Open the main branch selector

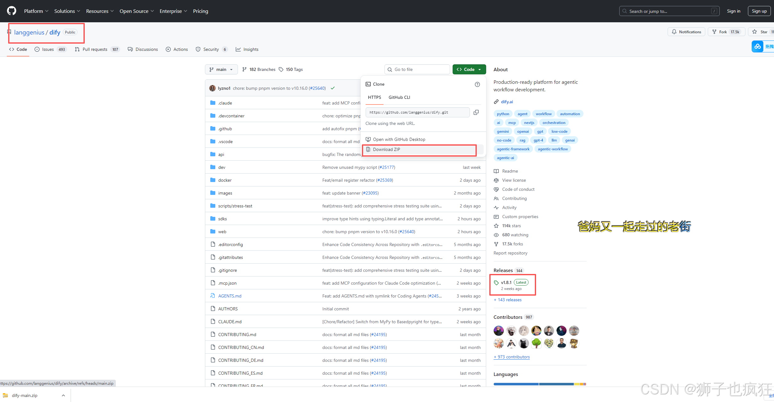point(221,69)
